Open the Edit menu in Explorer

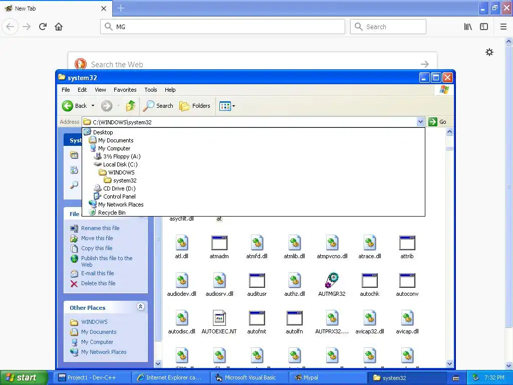(82, 90)
